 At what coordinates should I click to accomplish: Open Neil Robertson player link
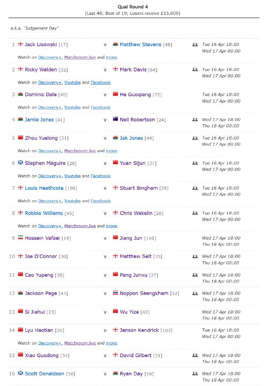click(x=137, y=120)
